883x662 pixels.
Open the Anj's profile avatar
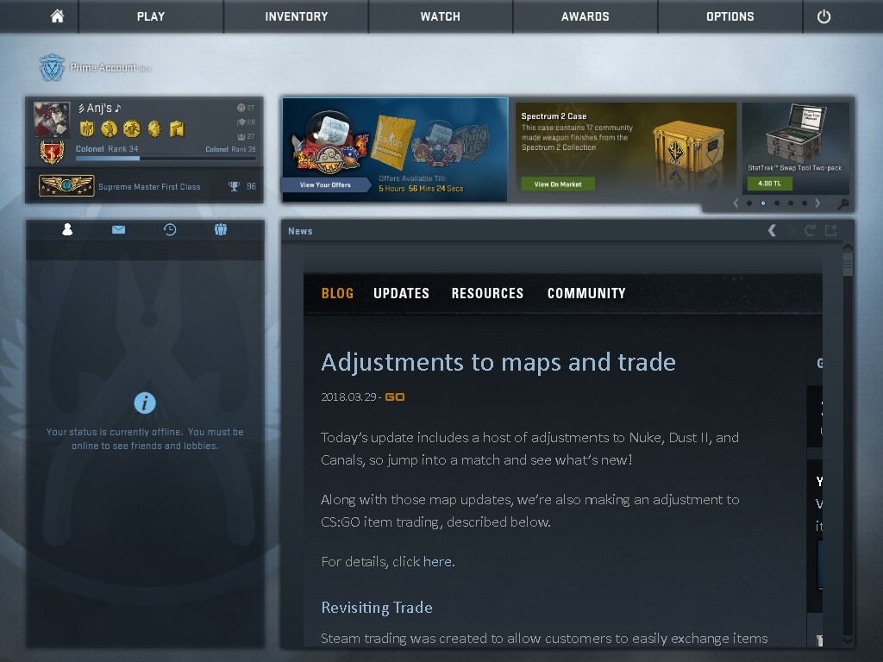52,119
